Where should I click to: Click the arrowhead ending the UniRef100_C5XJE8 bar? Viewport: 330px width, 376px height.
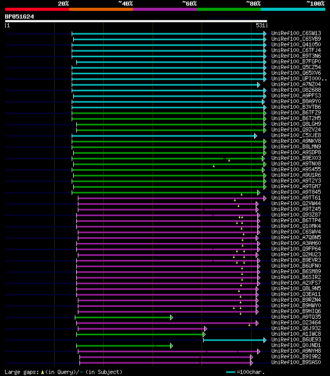point(256,136)
